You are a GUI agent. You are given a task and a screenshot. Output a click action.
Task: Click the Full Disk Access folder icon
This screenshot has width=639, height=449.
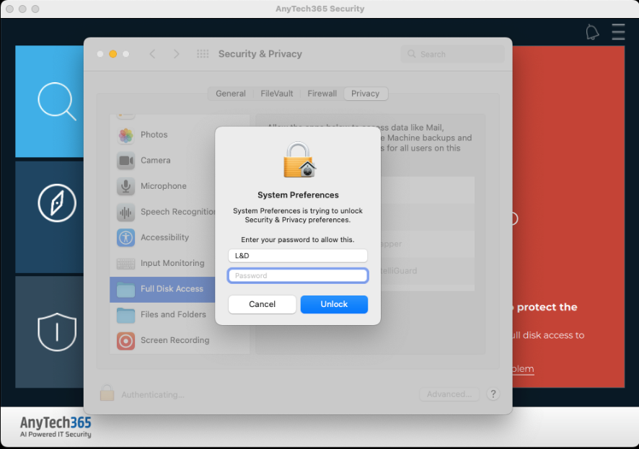126,290
